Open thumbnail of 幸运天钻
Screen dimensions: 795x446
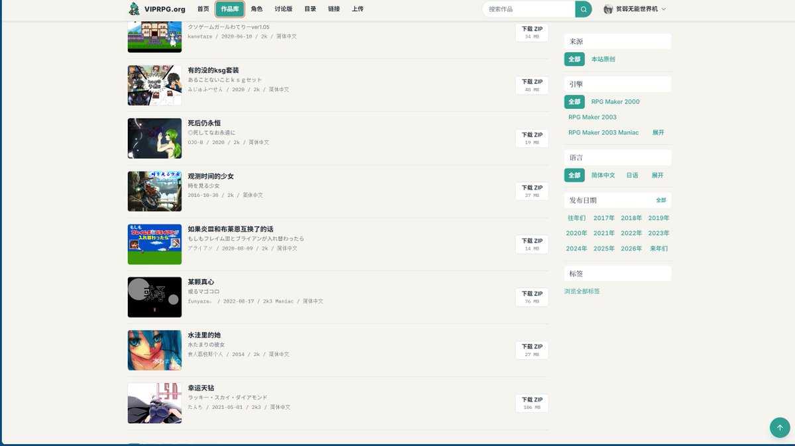point(154,404)
